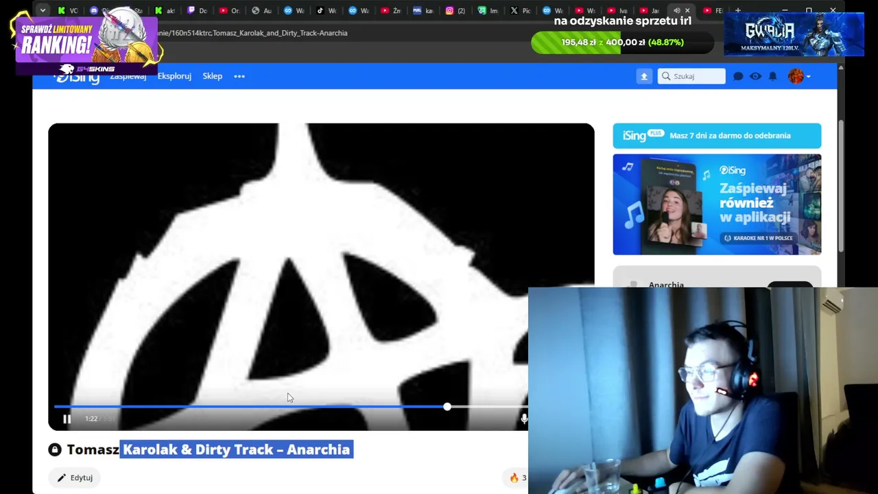Switch to the Instagram (2) browser tab
The width and height of the screenshot is (878, 494).
tap(455, 10)
